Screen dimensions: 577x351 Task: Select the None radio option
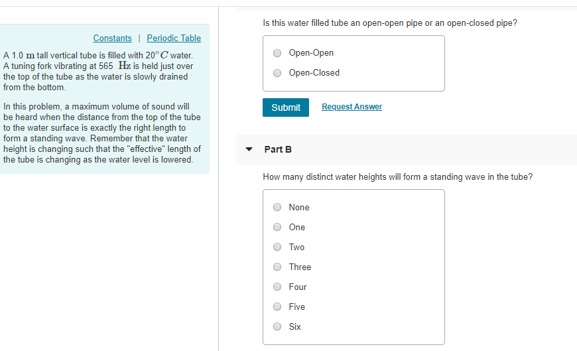[x=277, y=208]
